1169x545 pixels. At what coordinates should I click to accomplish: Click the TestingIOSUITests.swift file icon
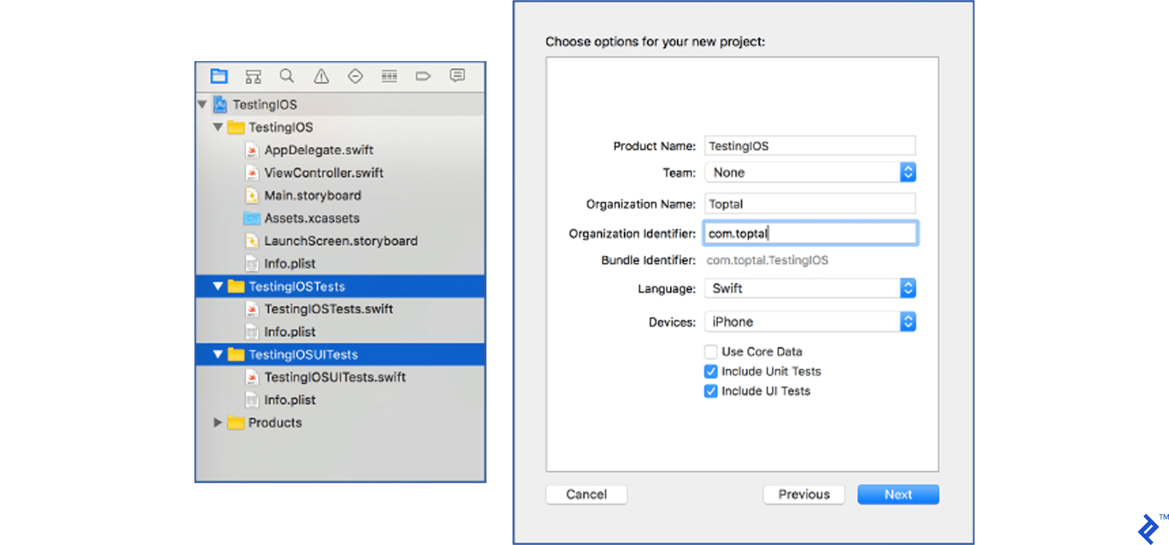click(x=252, y=377)
